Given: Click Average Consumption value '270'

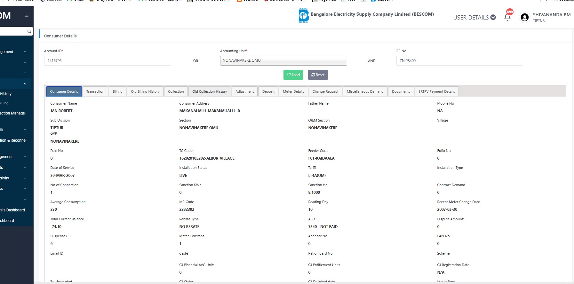Looking at the screenshot, I should 54,209.
